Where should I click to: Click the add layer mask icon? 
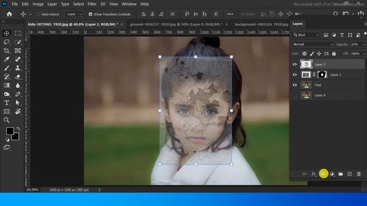click(323, 174)
